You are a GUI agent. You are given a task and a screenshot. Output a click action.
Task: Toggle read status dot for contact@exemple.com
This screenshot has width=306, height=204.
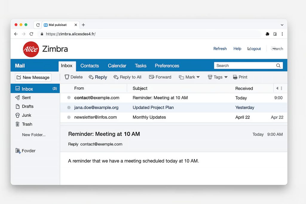(x=69, y=98)
